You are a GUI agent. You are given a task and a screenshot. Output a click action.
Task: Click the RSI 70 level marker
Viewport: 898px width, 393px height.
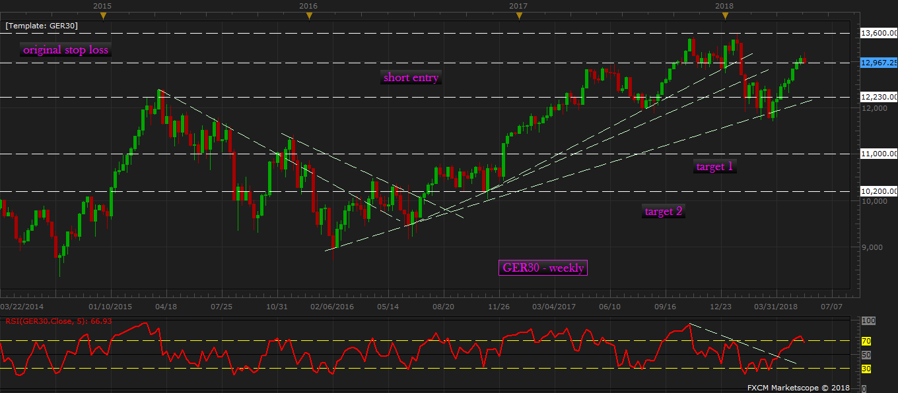pyautogui.click(x=867, y=341)
